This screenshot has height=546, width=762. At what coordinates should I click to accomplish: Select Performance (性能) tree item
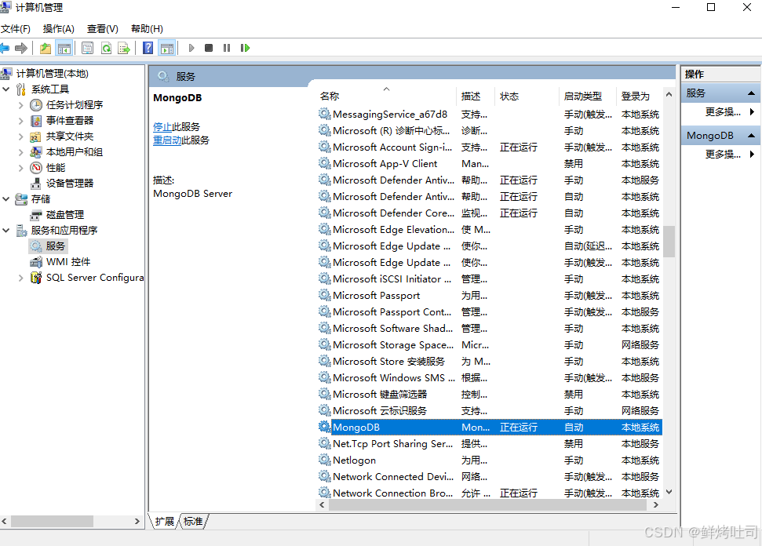coord(56,168)
